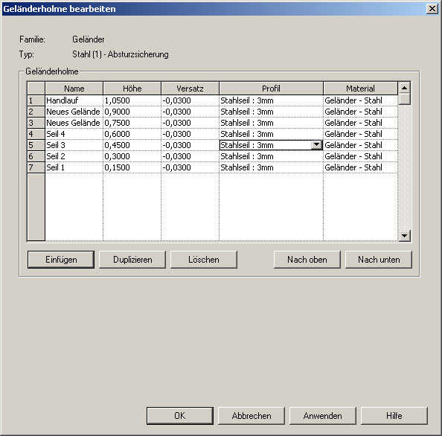Image resolution: width=442 pixels, height=436 pixels.
Task: Click the table scrollbar thumb
Action: pyautogui.click(x=405, y=99)
